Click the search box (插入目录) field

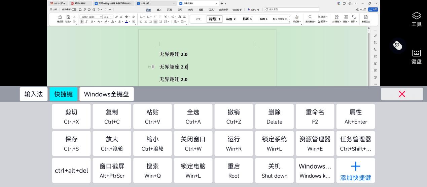click(292, 9)
